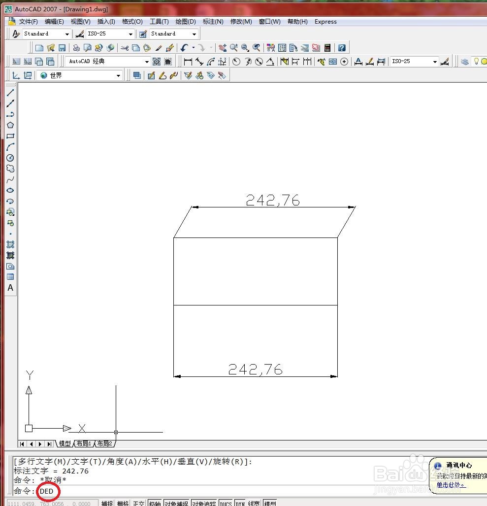Screen dimensions: 487x506
Task: Click the Plot (print) icon
Action: pyautogui.click(x=76, y=48)
